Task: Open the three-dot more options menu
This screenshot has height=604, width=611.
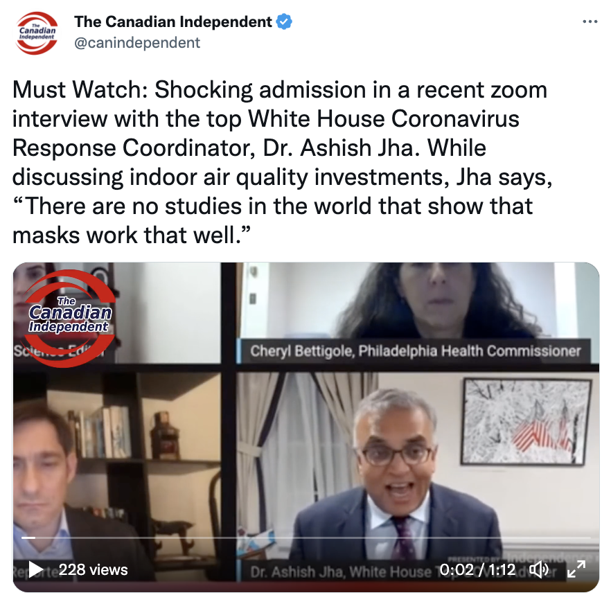Action: click(590, 22)
